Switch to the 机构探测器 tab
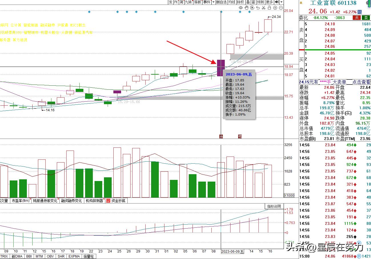This screenshot has height=259, width=371. tap(94, 201)
